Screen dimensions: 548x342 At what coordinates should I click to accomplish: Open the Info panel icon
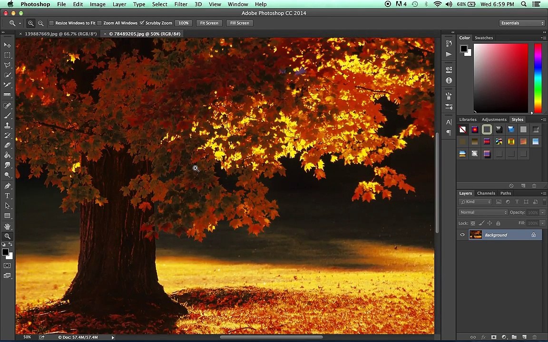click(449, 81)
